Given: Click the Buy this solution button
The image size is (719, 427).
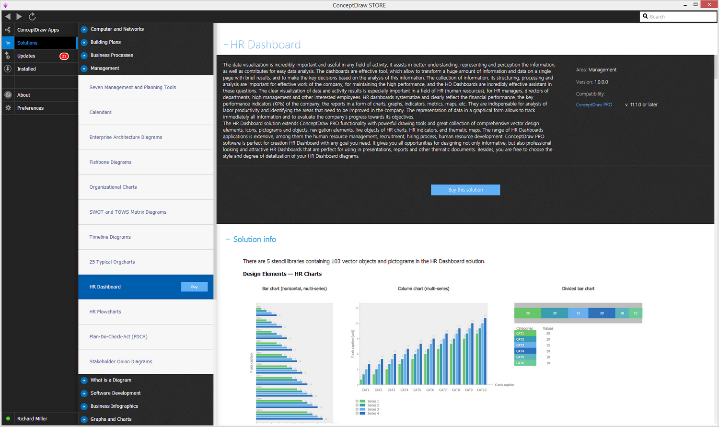Looking at the screenshot, I should 465,190.
